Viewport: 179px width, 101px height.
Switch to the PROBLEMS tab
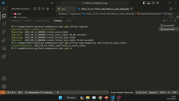click(16, 21)
